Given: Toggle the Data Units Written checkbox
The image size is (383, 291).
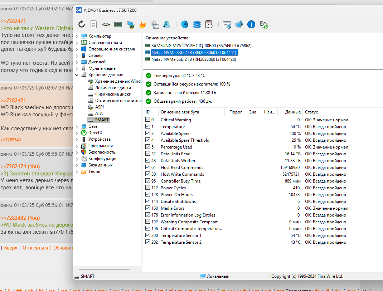Looking at the screenshot, I should [147, 160].
